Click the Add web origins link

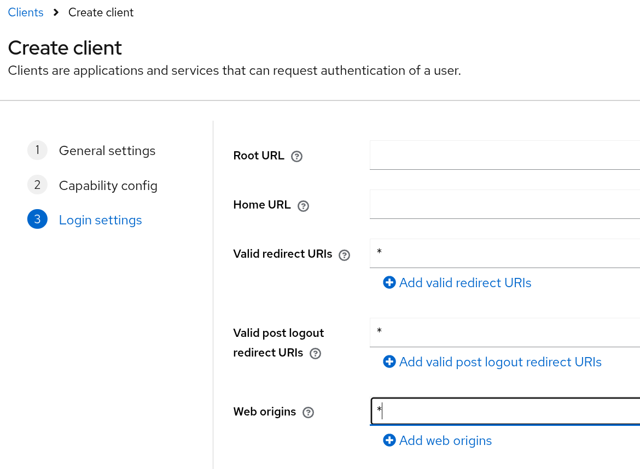[445, 441]
